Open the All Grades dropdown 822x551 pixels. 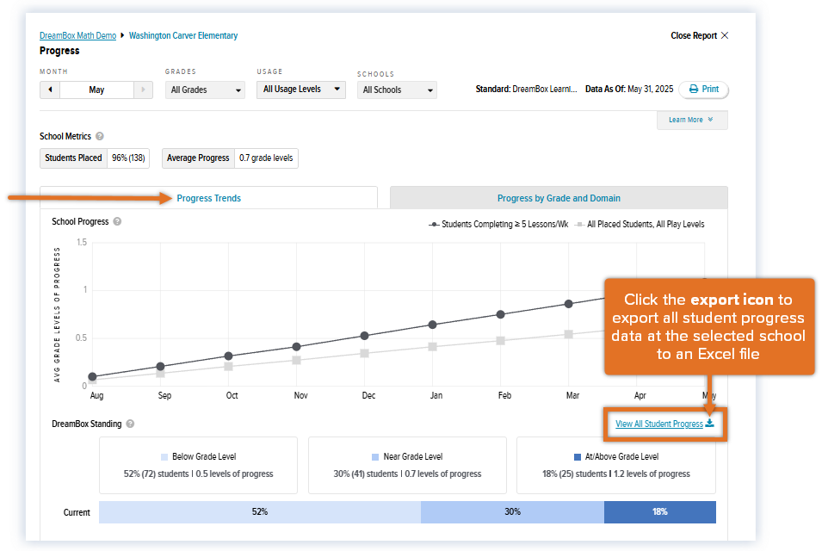(204, 90)
